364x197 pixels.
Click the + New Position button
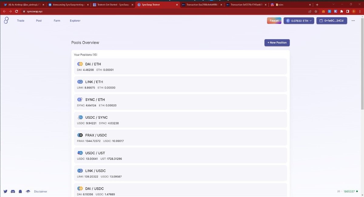[x=277, y=43]
